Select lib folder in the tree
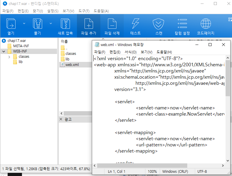 point(20,62)
